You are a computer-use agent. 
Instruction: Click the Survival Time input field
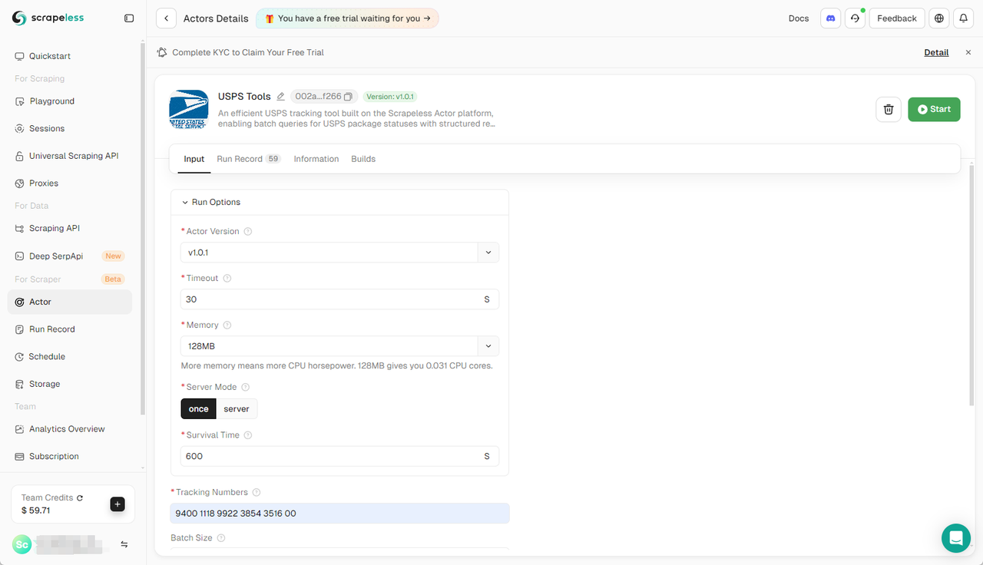(x=339, y=456)
